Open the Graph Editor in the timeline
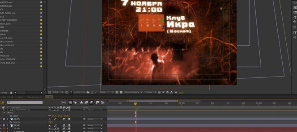The image size is (297, 132). click(x=102, y=102)
